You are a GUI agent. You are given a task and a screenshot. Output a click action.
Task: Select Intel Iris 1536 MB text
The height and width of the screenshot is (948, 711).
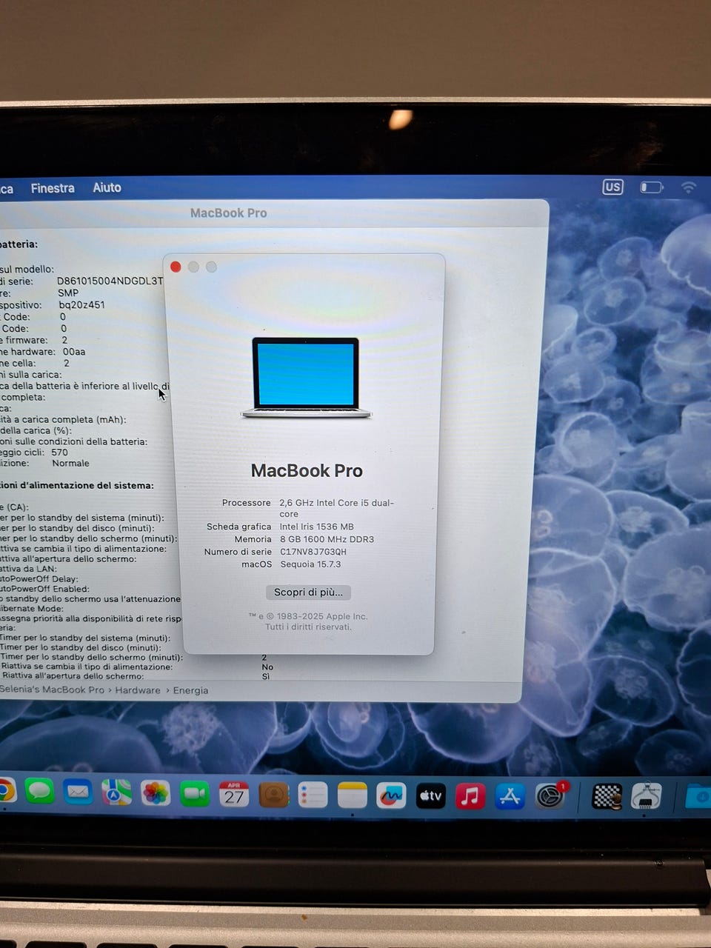coord(316,527)
